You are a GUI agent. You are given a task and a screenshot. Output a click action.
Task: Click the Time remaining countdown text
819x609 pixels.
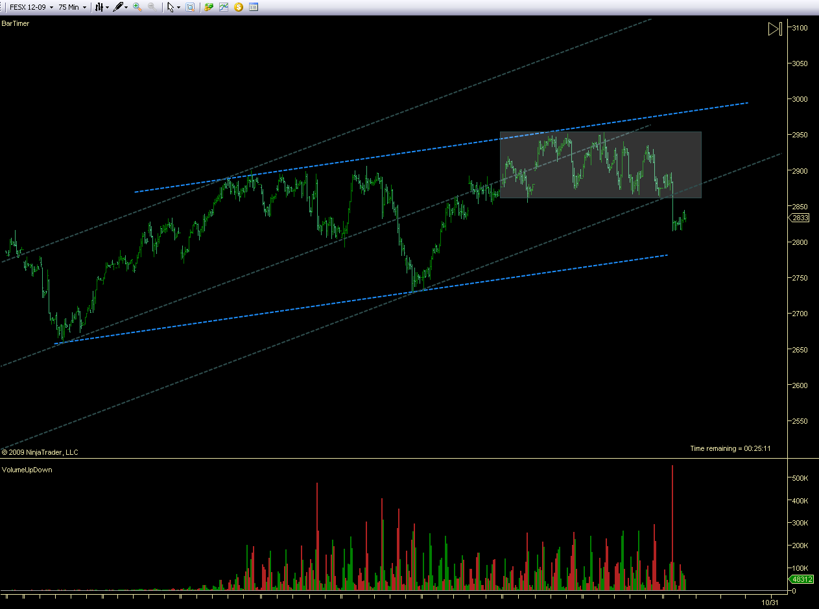coord(730,448)
